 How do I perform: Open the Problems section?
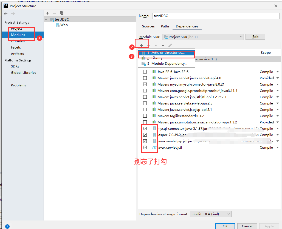coord(18,85)
